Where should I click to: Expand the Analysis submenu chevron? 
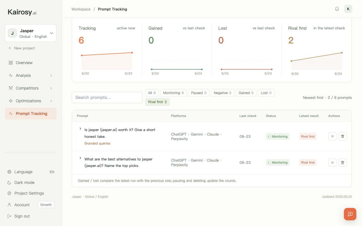tap(51, 75)
